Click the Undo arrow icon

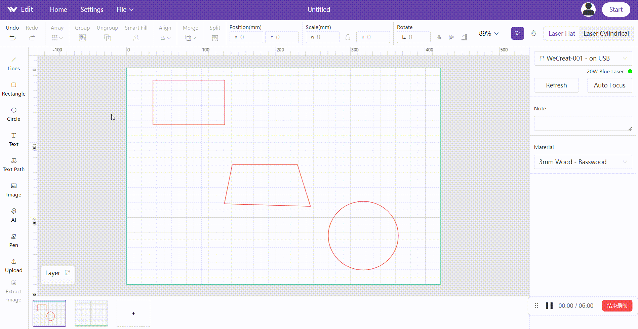click(x=12, y=38)
